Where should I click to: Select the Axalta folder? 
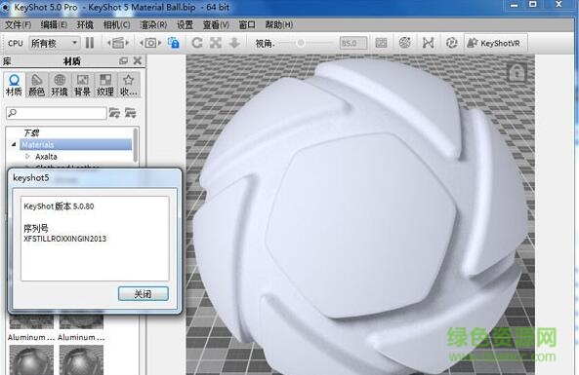point(46,157)
